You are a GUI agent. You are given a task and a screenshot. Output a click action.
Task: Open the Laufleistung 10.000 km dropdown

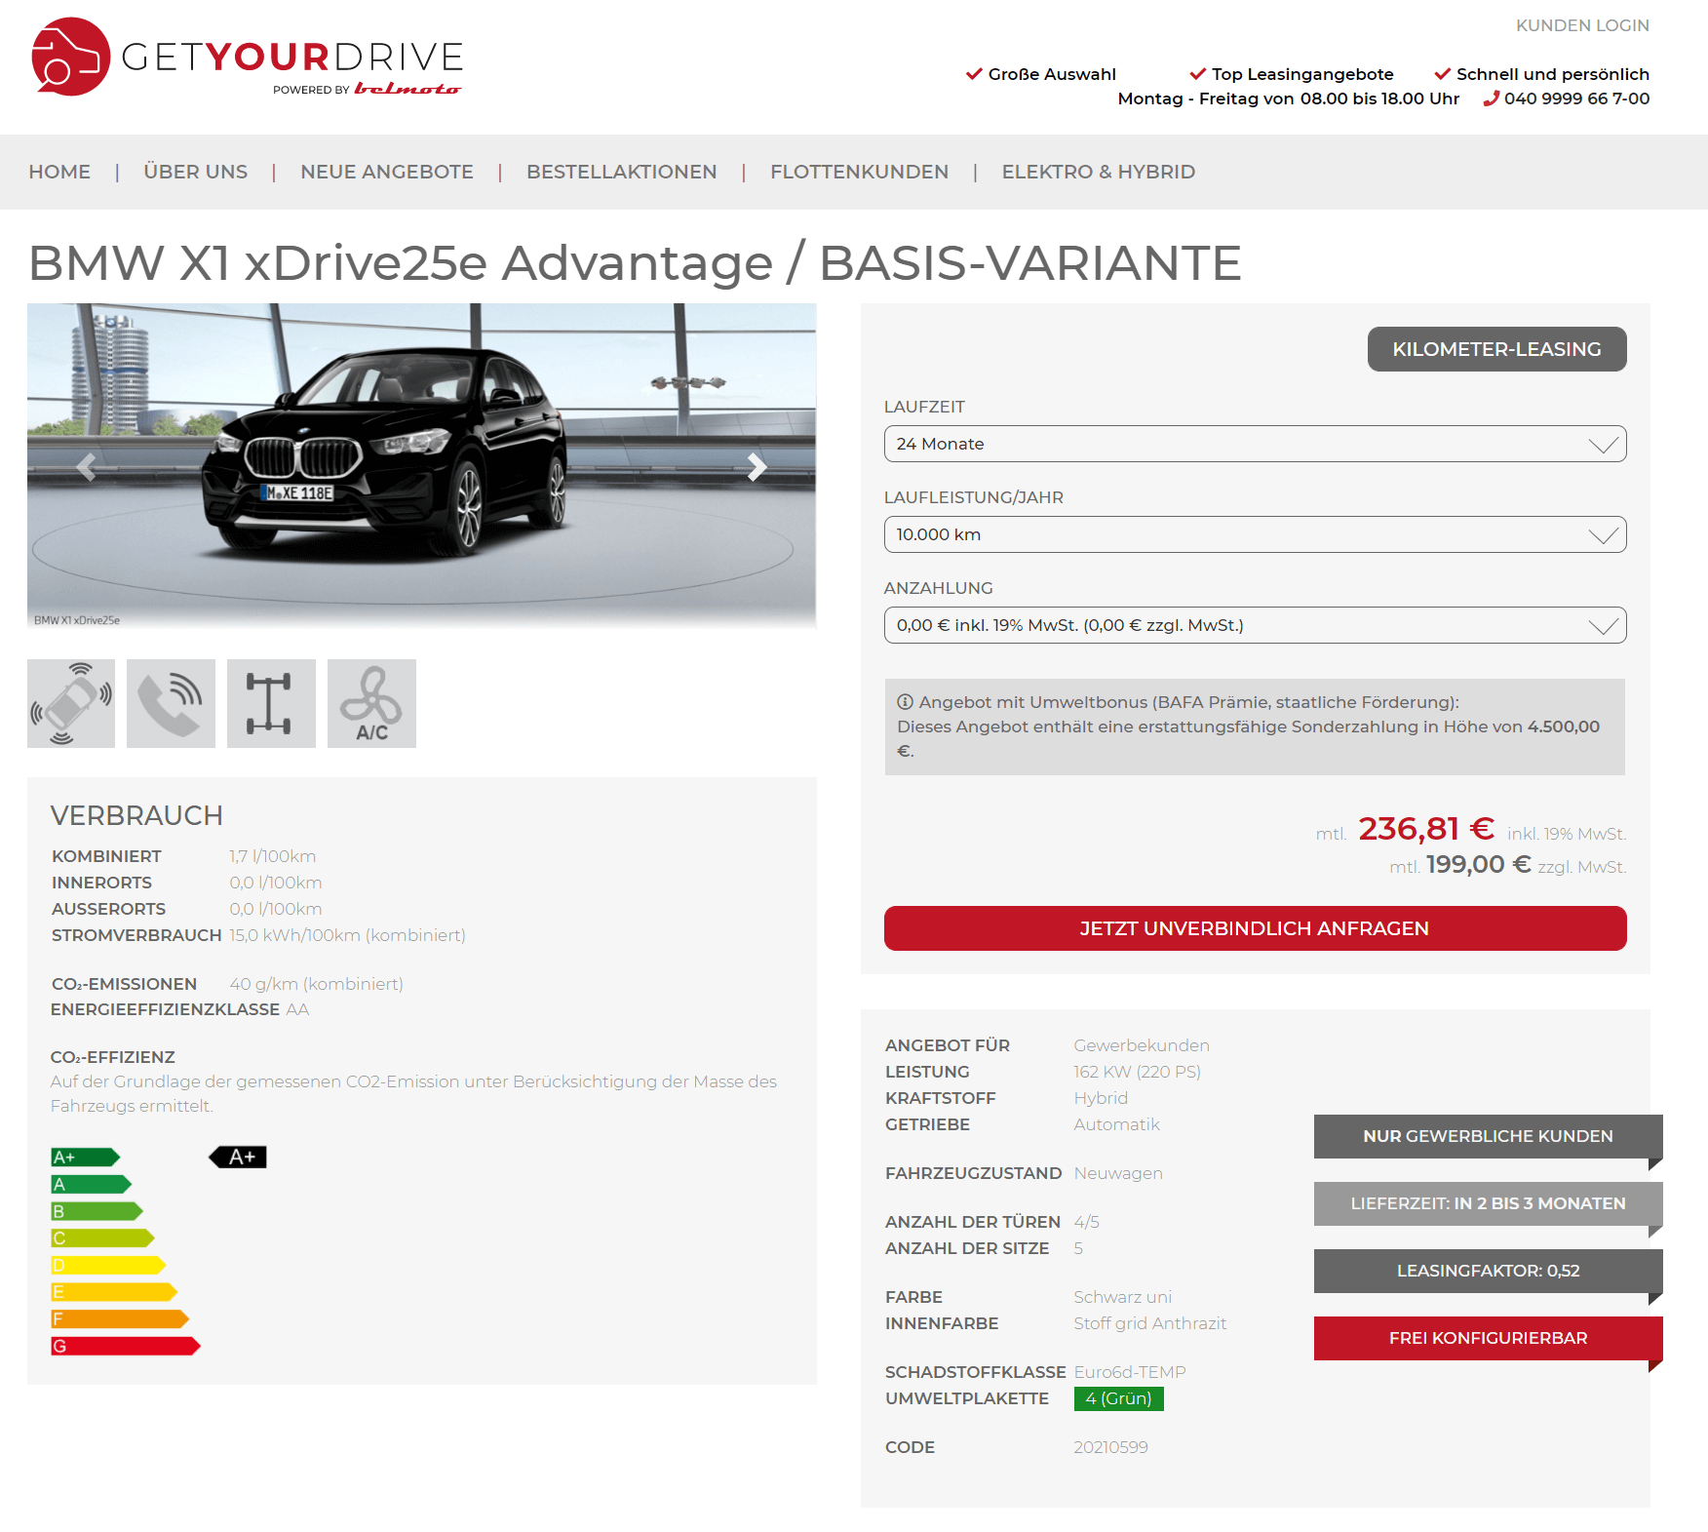click(1255, 534)
